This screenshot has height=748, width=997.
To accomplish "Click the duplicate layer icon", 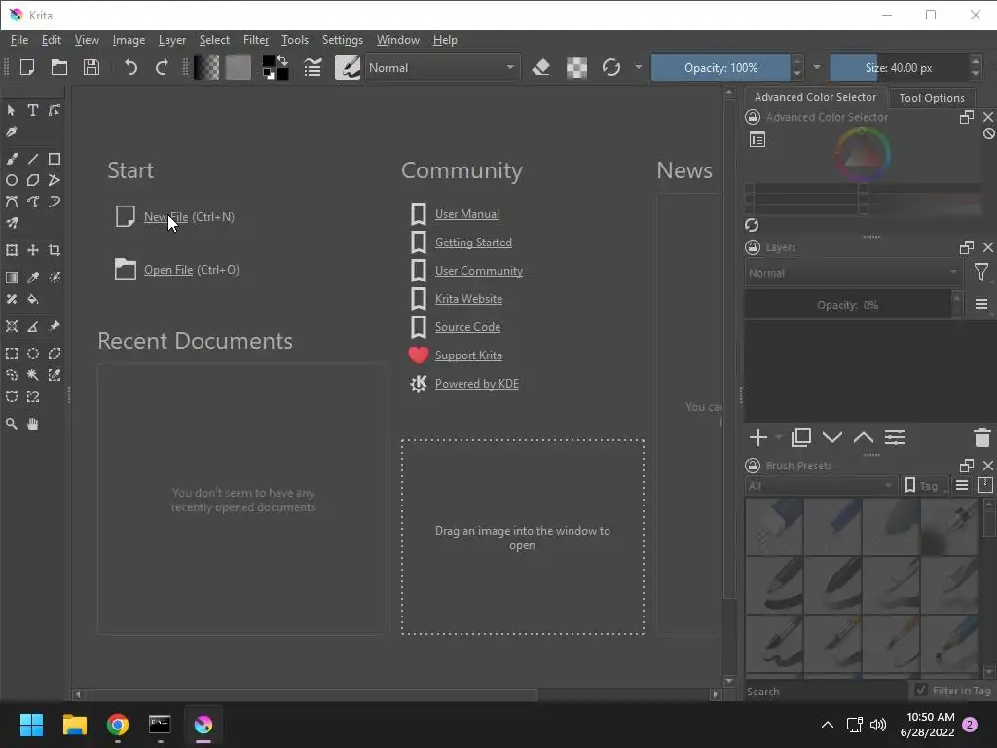I will 801,437.
